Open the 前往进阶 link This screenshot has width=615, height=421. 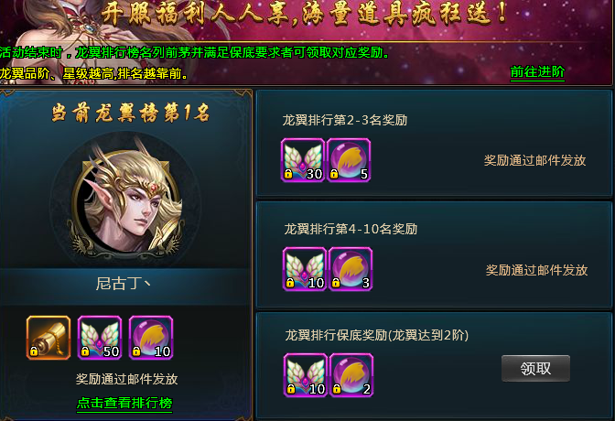coord(537,72)
